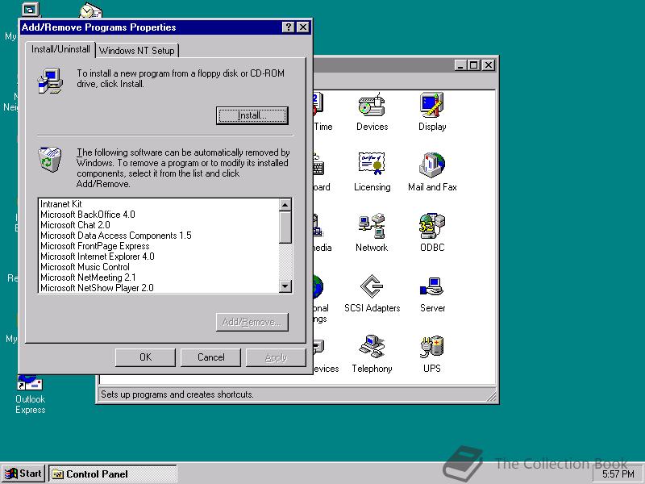Open the Server icon in Control Panel
This screenshot has width=645, height=484.
point(432,294)
